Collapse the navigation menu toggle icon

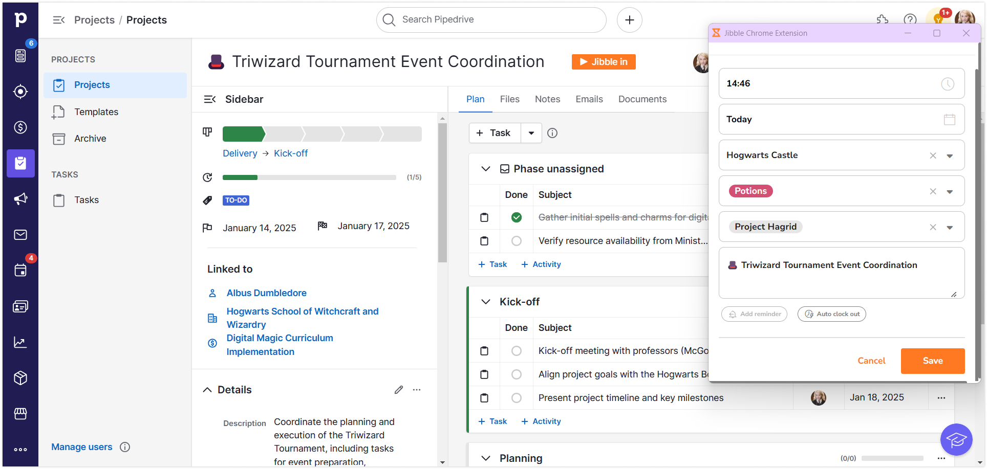59,20
